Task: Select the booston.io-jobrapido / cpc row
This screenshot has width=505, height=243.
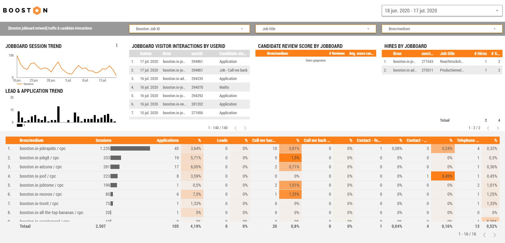Action: tap(252, 149)
